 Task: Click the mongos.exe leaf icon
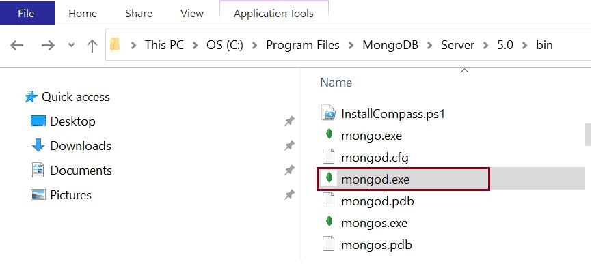[329, 222]
